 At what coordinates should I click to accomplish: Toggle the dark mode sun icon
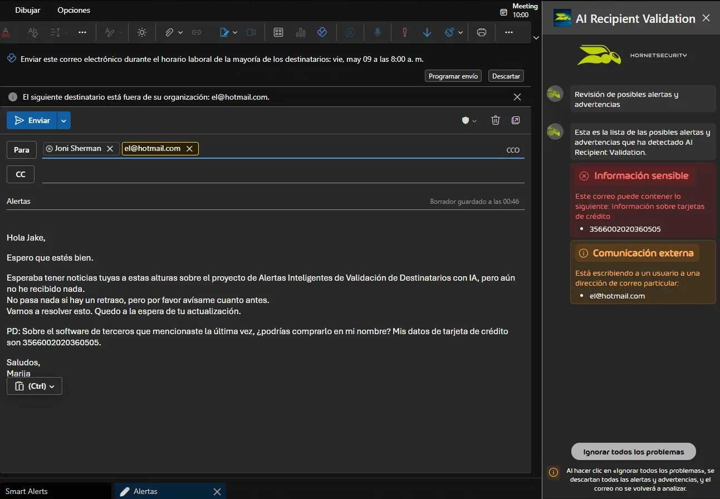[142, 32]
